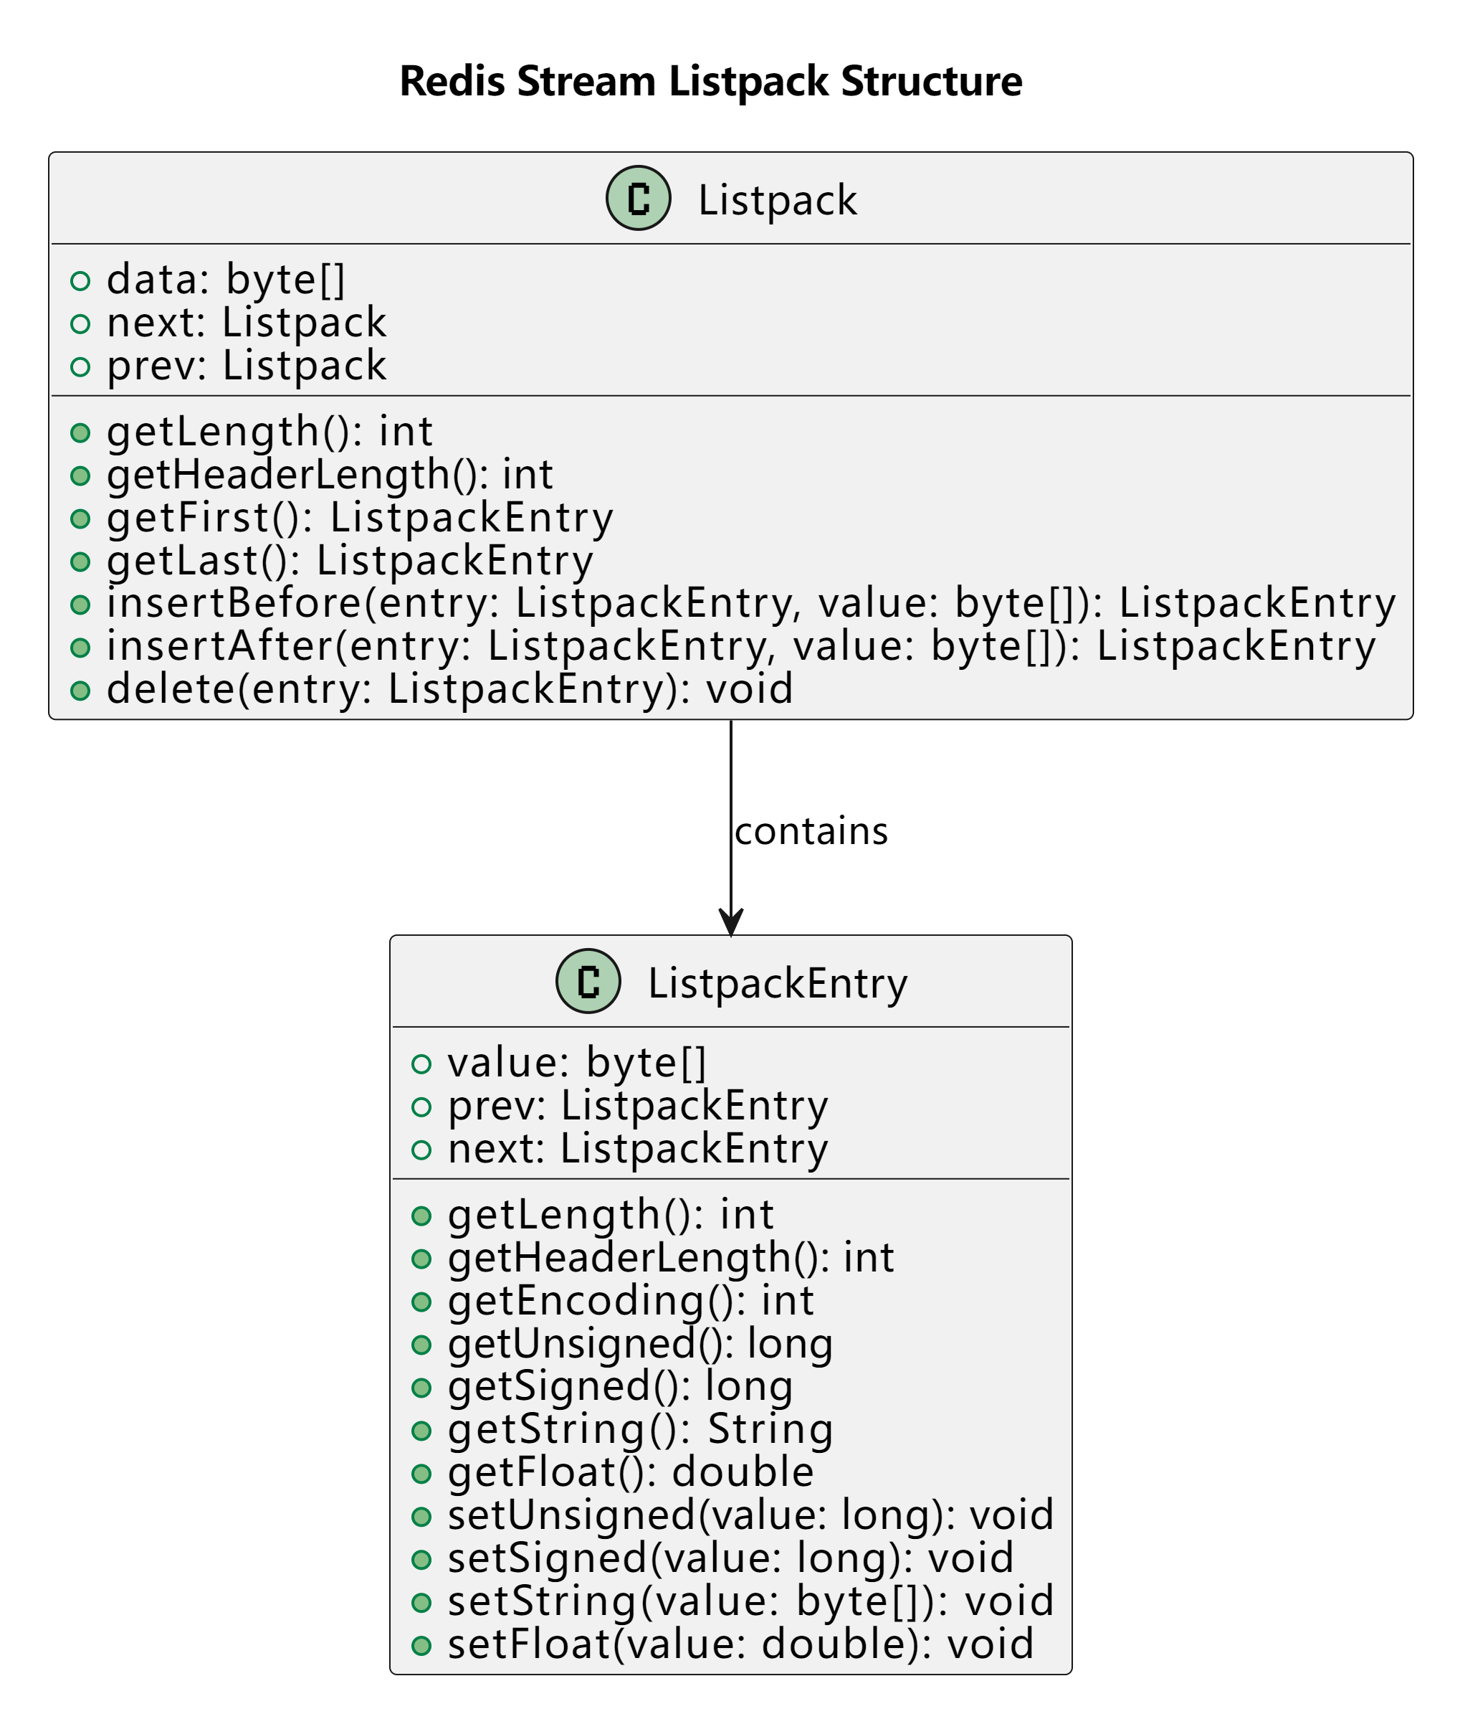Viewport: 1465px width, 1724px height.
Task: Select text value: byte[]
Action: tap(577, 1064)
